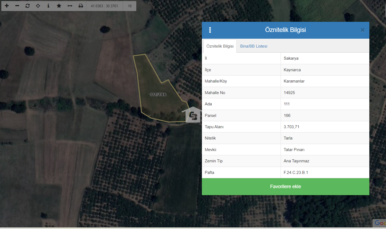Click the house marker icon on map
The height and width of the screenshot is (229, 386).
[192, 115]
